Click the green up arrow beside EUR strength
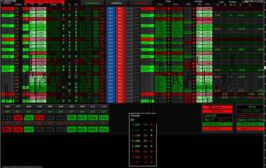 point(152,130)
